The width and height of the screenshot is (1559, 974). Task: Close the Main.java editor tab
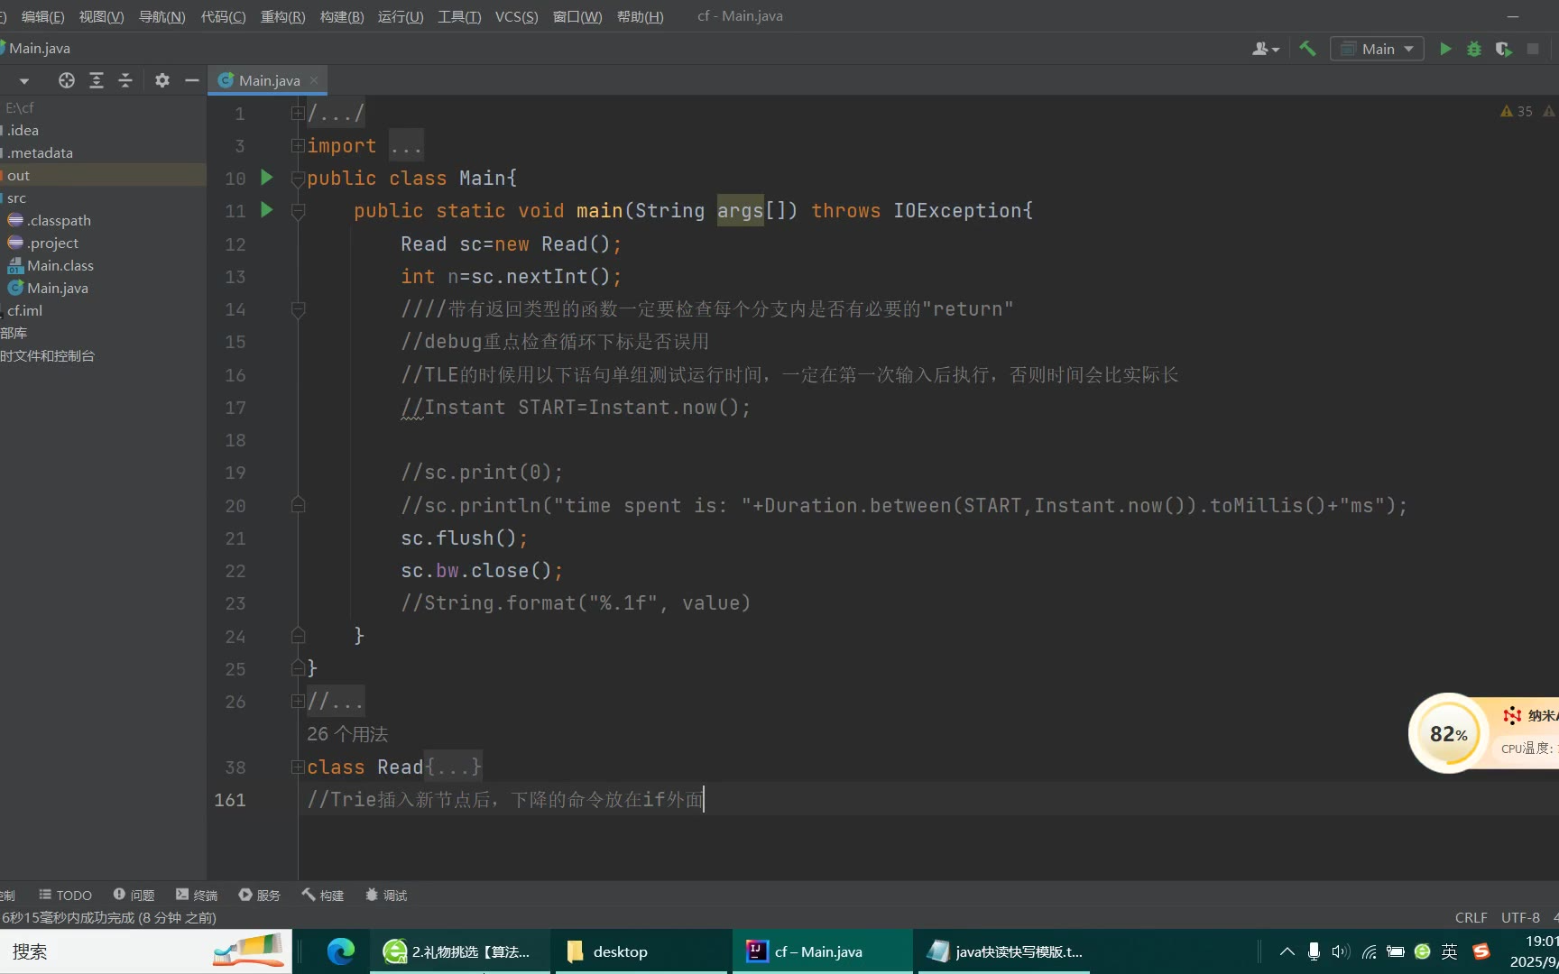click(x=314, y=80)
